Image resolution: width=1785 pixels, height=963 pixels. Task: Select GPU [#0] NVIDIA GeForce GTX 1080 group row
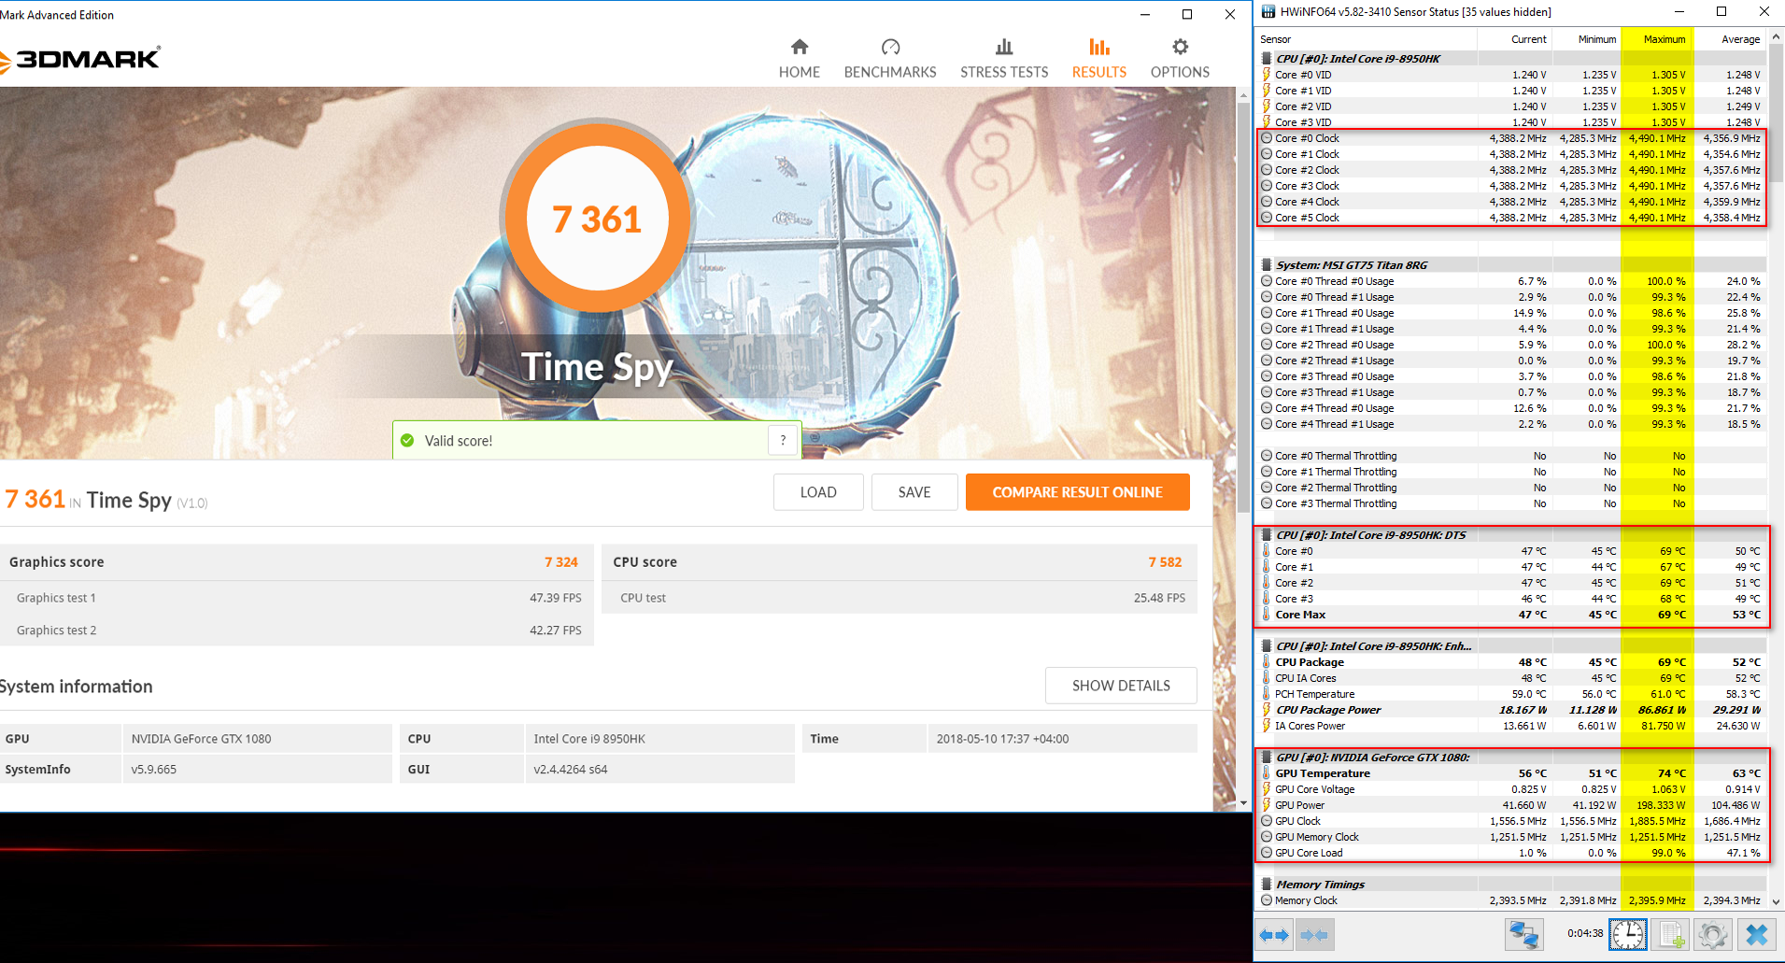1511,758
